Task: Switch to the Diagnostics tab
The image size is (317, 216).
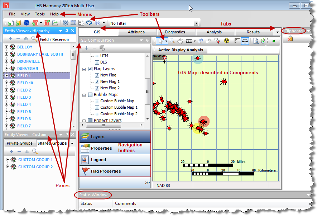Action: 175,32
